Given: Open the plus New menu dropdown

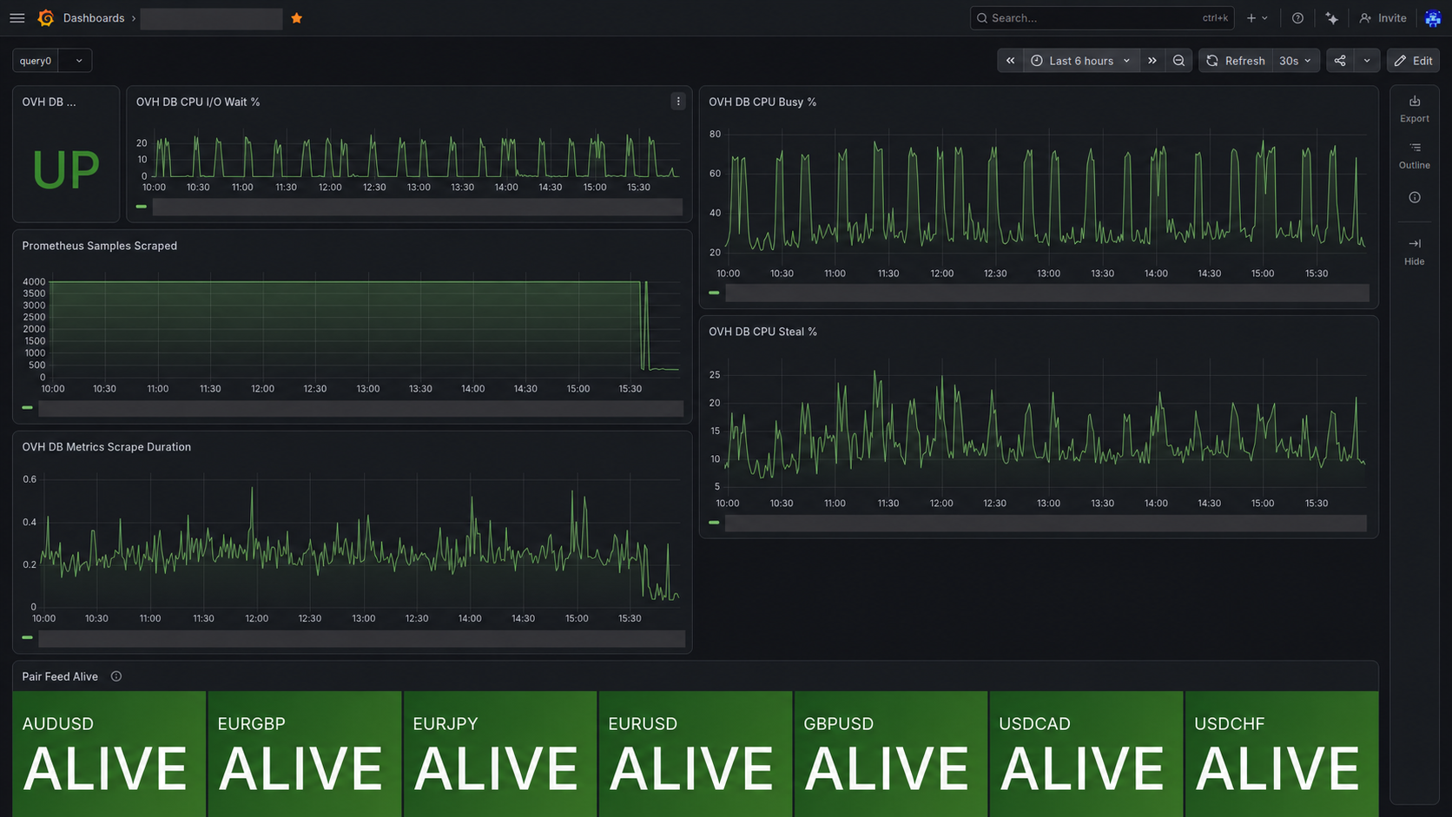Looking at the screenshot, I should tap(1257, 18).
